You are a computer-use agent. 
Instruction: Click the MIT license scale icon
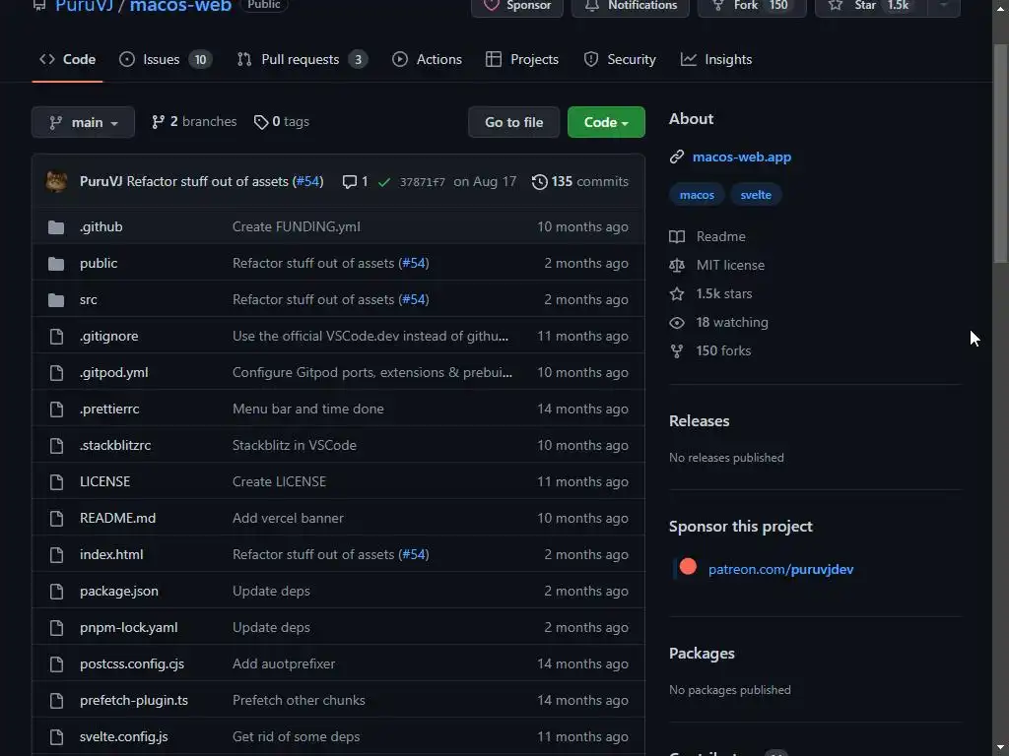pos(677,266)
